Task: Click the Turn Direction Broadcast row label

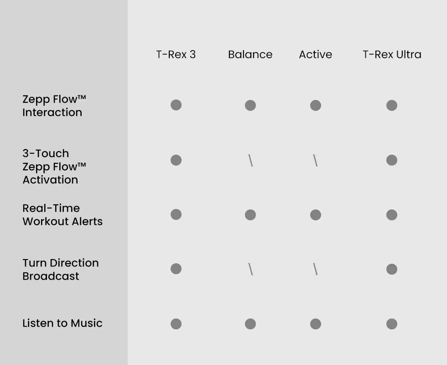Action: 61,270
